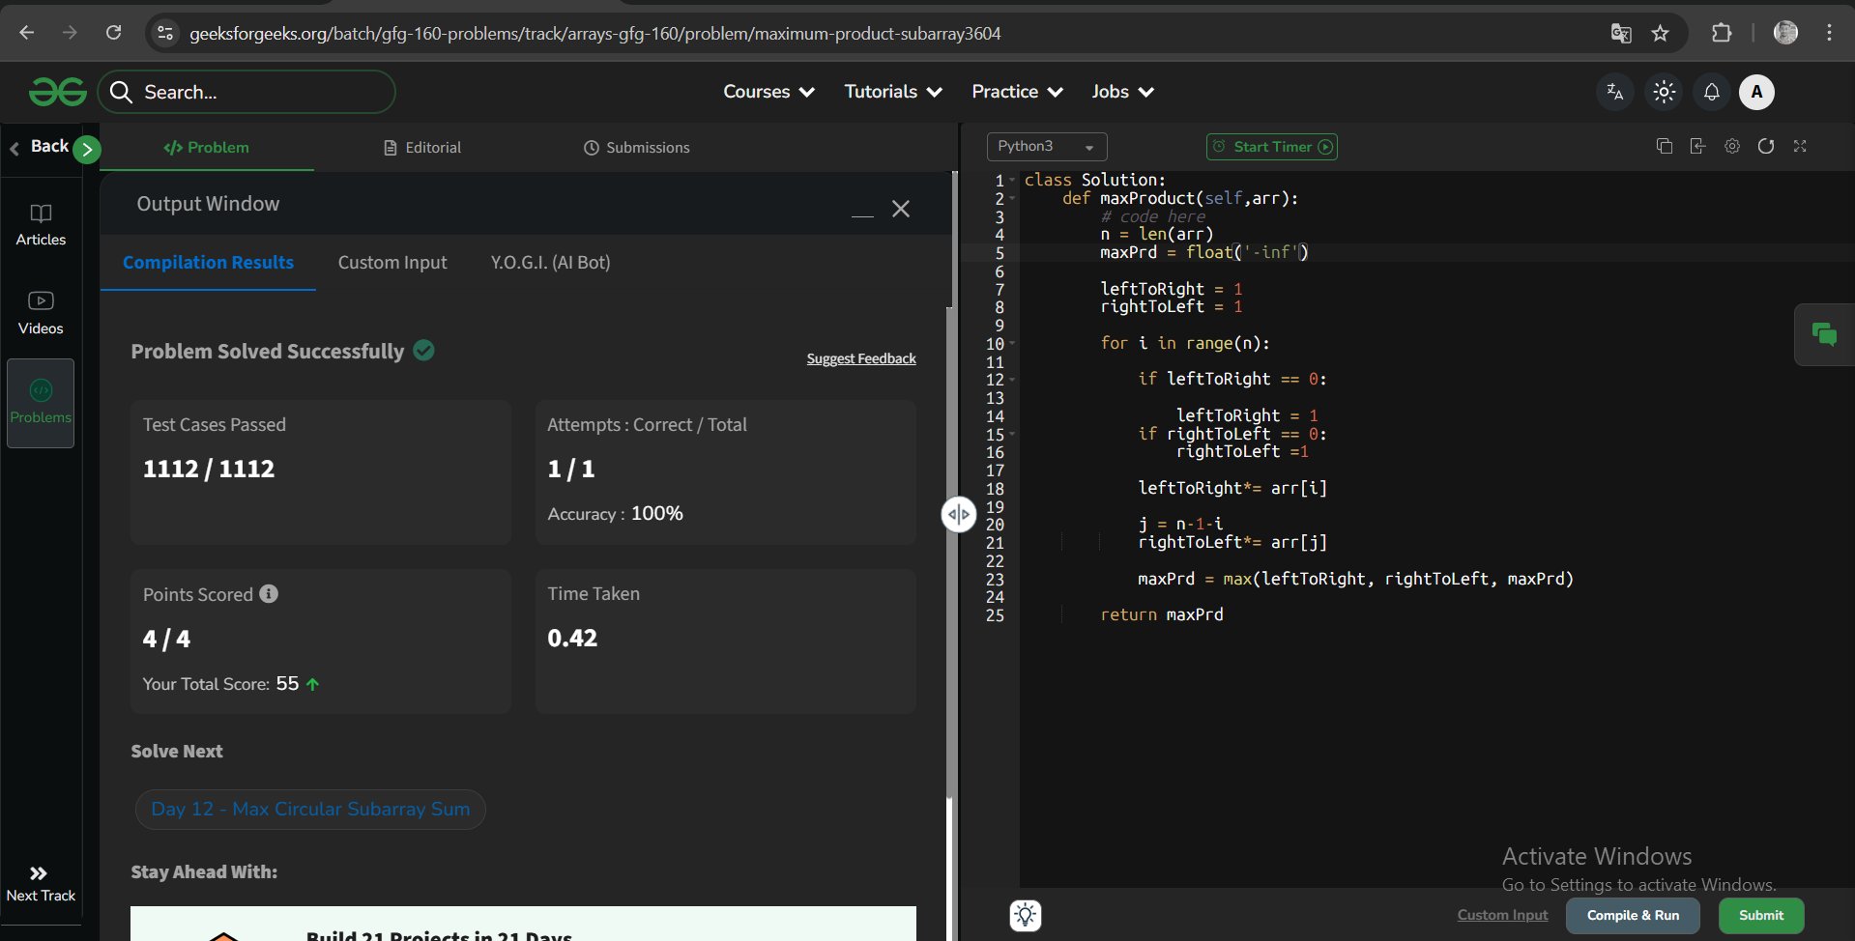The width and height of the screenshot is (1855, 941).
Task: Open the chat bubble widget
Action: pos(1824,335)
